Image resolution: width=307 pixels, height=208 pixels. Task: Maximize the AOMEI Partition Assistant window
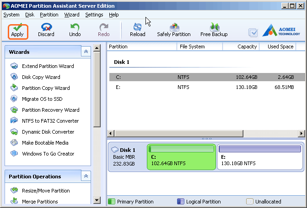pyautogui.click(x=292, y=6)
